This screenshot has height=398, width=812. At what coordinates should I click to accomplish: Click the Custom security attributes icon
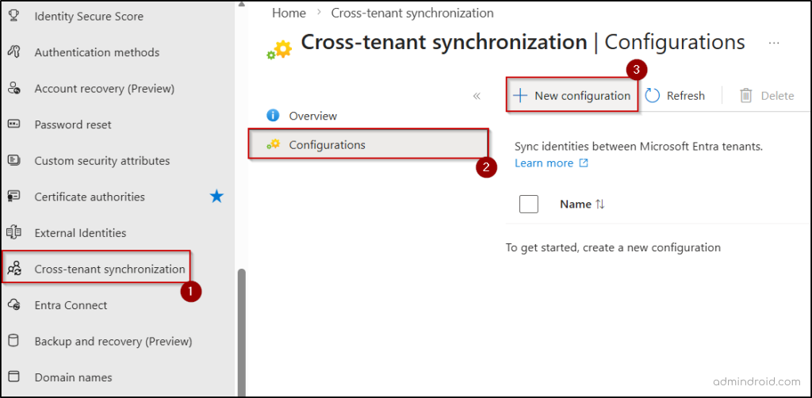click(14, 160)
